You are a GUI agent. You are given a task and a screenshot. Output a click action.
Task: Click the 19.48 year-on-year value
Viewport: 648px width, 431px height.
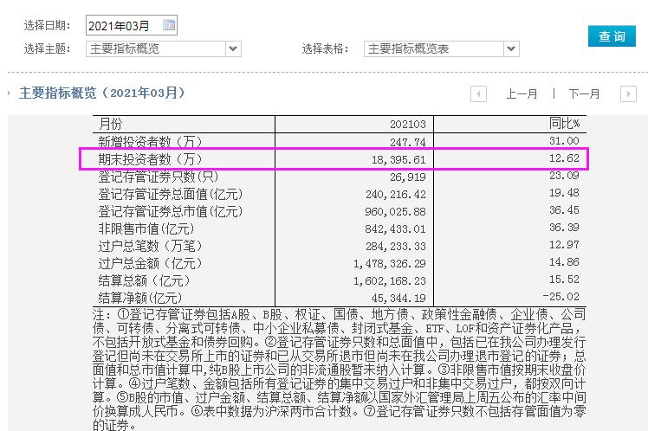click(x=564, y=193)
